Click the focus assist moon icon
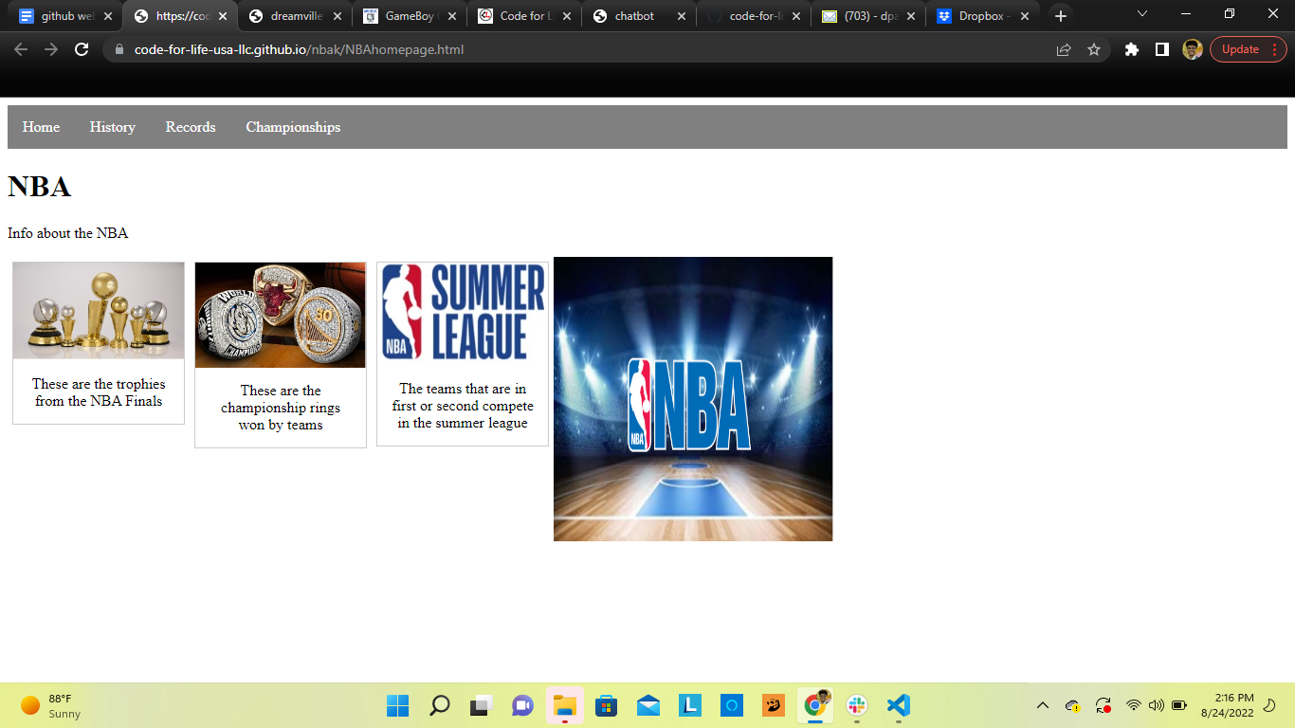Image resolution: width=1295 pixels, height=728 pixels. coord(1270,705)
